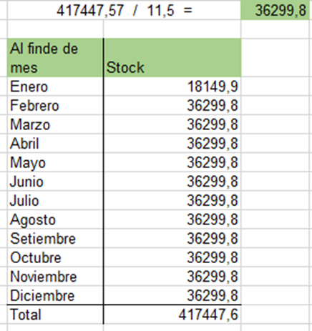Select the Mayo stock value cell
Image resolution: width=312 pixels, height=331 pixels.
172,162
